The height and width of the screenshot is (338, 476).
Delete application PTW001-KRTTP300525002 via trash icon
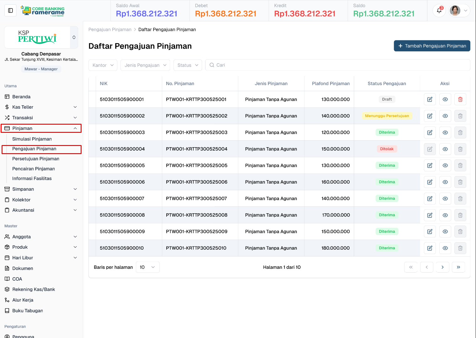tap(460, 116)
